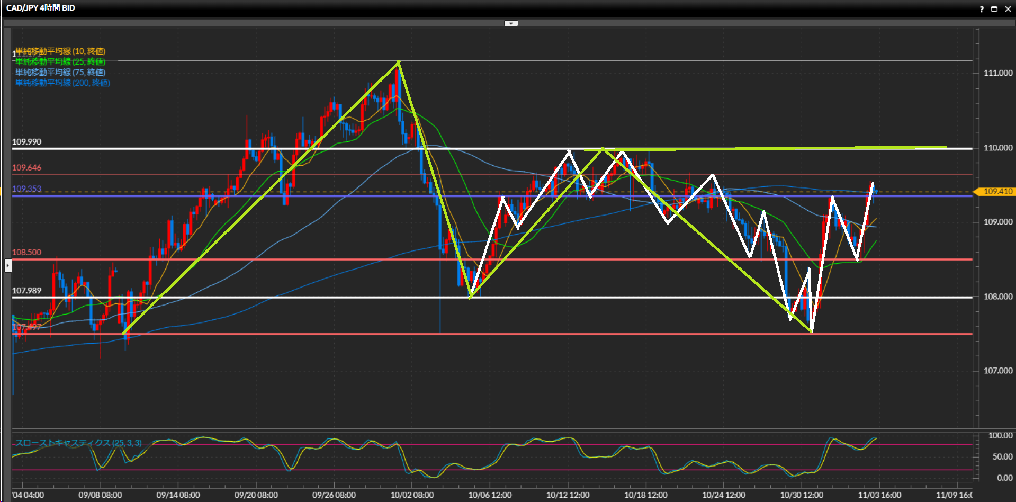Click the help question mark icon

coord(982,9)
